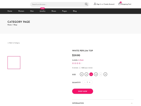Click the Add your review link
Image resolution: width=141 pixels, height=106 pixels.
(x=87, y=68)
